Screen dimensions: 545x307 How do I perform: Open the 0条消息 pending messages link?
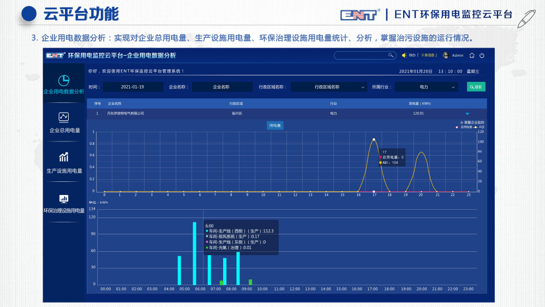tap(427, 55)
